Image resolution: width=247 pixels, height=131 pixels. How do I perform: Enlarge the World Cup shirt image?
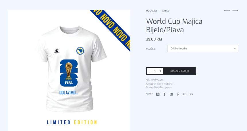tap(69, 69)
